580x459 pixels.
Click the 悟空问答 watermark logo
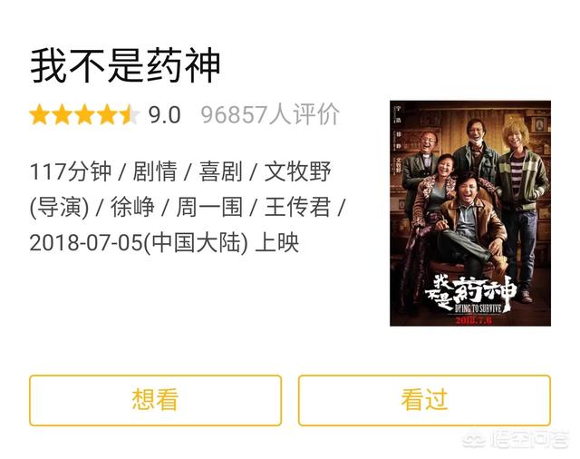pos(516,439)
